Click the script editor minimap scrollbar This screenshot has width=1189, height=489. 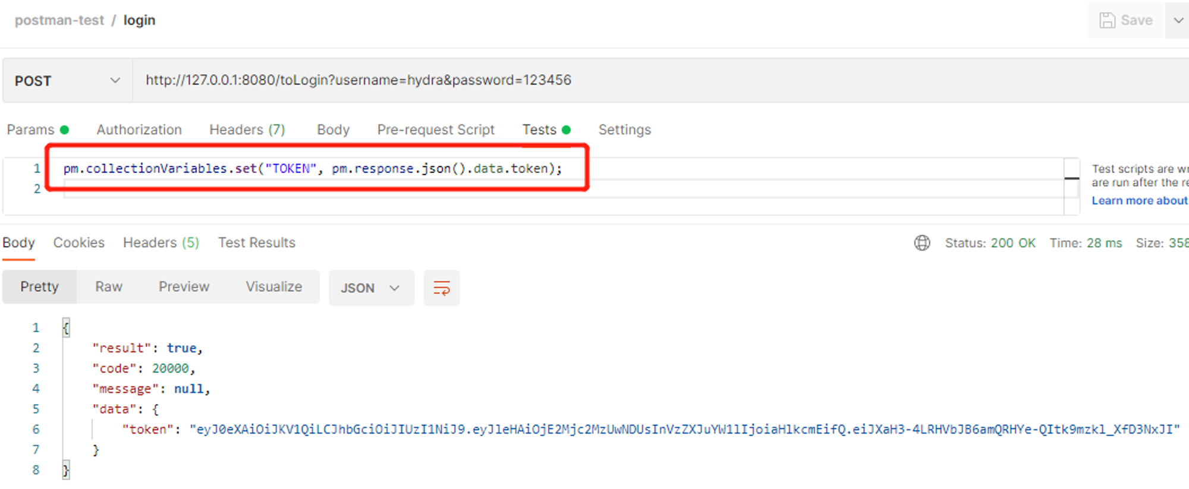pos(1072,185)
